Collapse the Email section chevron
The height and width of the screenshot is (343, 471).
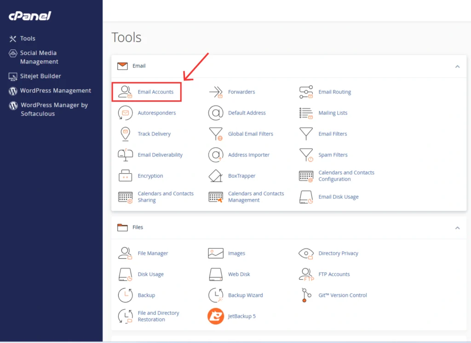point(457,66)
